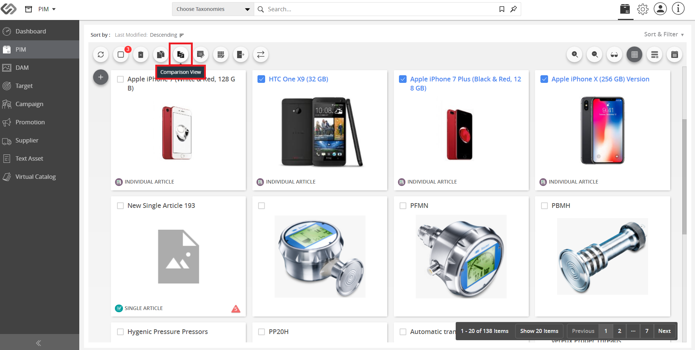
Task: Open Dashboard in the sidebar
Action: (x=40, y=31)
